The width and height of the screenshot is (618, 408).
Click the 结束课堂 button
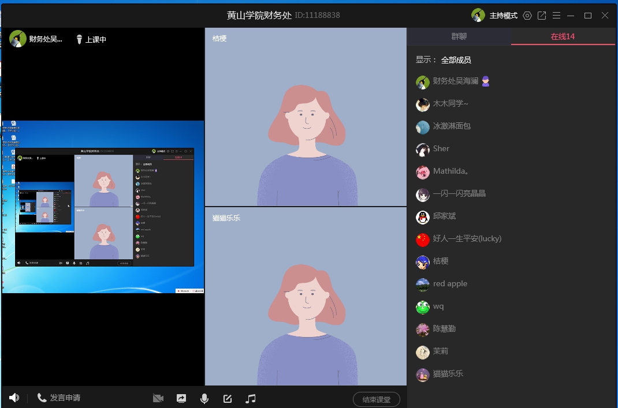(x=376, y=399)
